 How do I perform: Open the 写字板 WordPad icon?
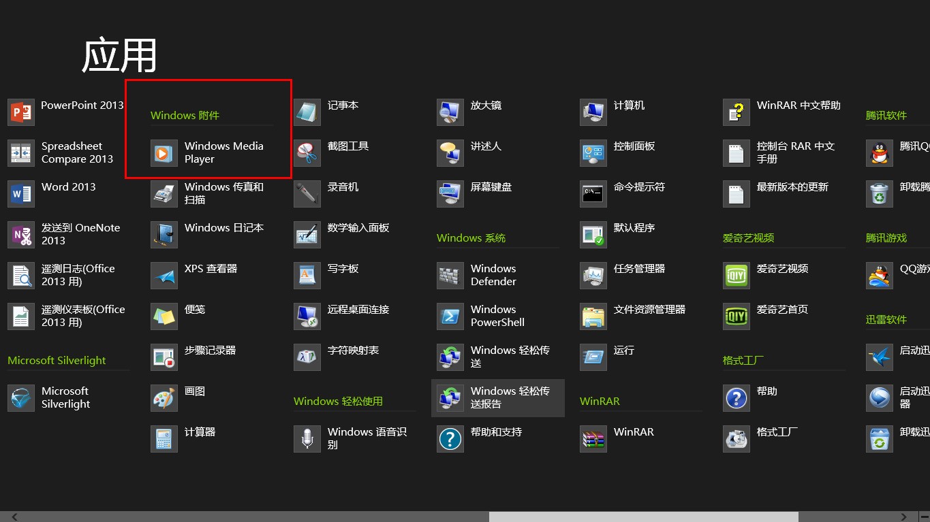[x=307, y=276]
